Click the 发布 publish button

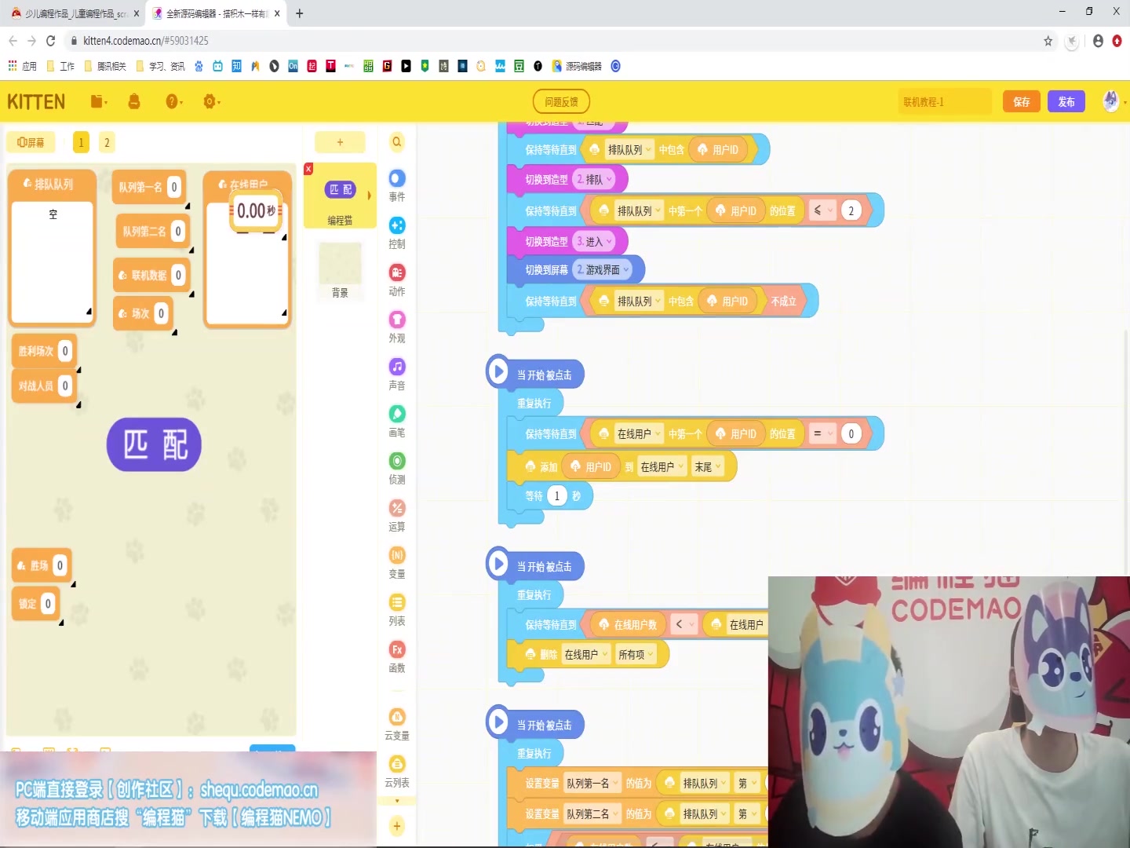tap(1066, 101)
